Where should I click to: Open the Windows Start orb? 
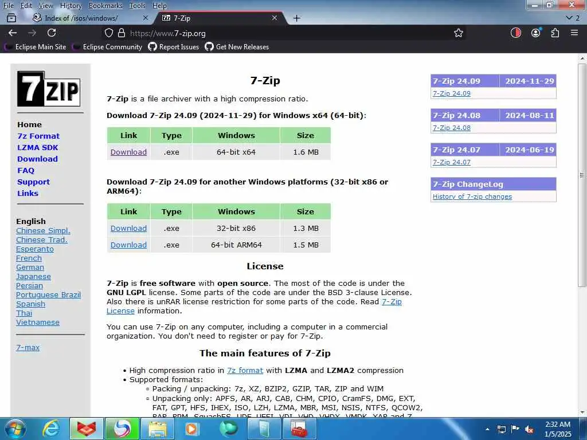tap(15, 429)
